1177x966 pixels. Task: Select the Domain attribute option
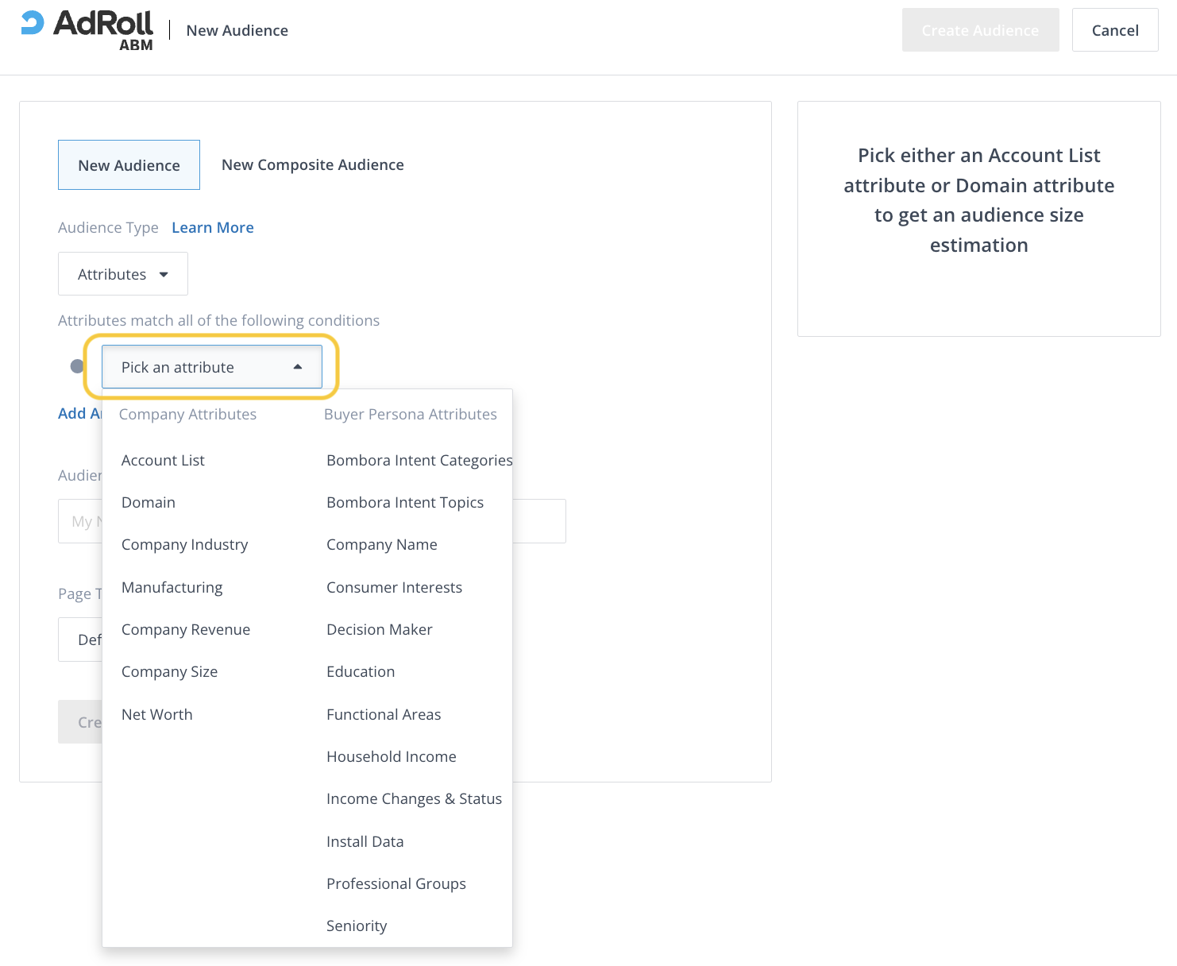tap(149, 502)
